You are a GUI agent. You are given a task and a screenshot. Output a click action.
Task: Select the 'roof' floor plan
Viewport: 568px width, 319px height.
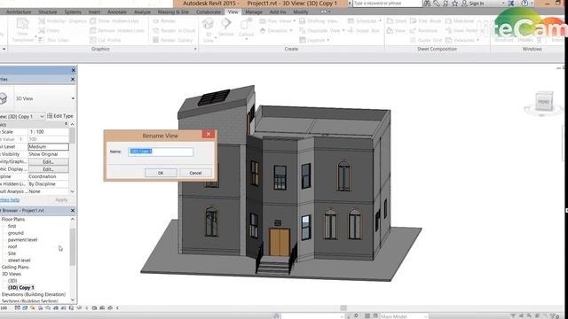pyautogui.click(x=12, y=246)
